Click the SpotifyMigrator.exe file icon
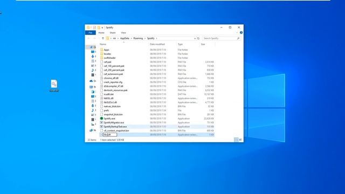Image resolution: width=345 pixels, height=194 pixels. point(101,122)
